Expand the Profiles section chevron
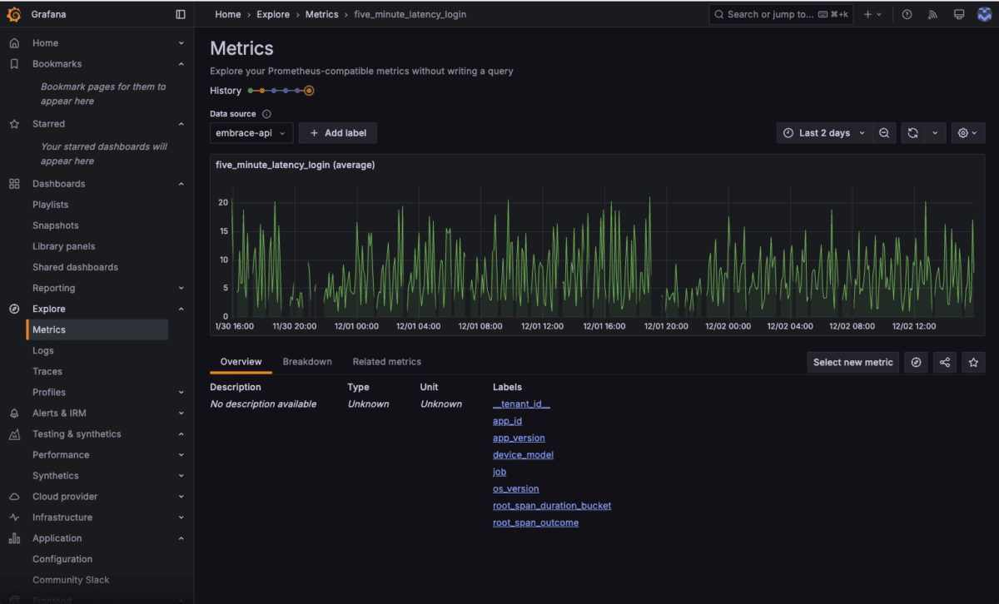This screenshot has width=999, height=604. point(181,393)
